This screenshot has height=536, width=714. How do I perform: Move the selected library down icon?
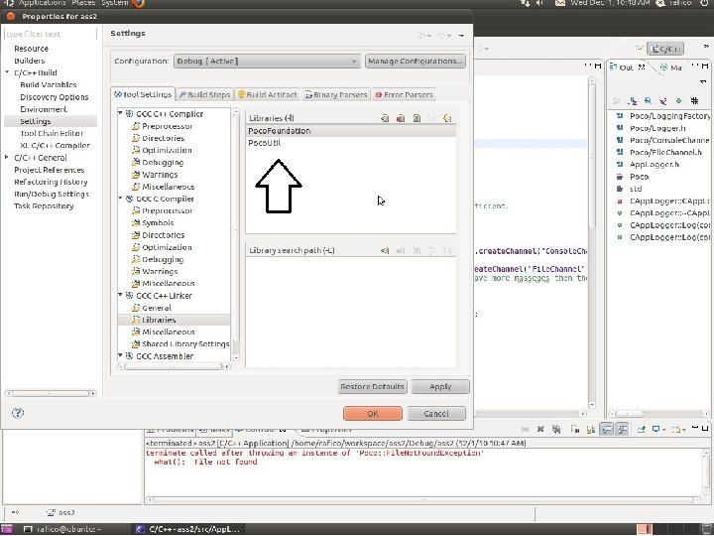tap(447, 118)
